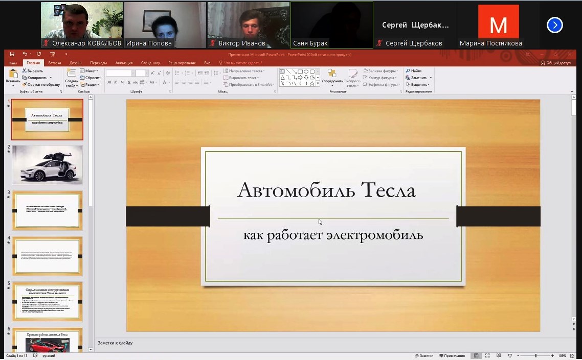The width and height of the screenshot is (582, 360).
Task: Switch to the Insert (Вставка) ribbon tab
Action: (55, 63)
